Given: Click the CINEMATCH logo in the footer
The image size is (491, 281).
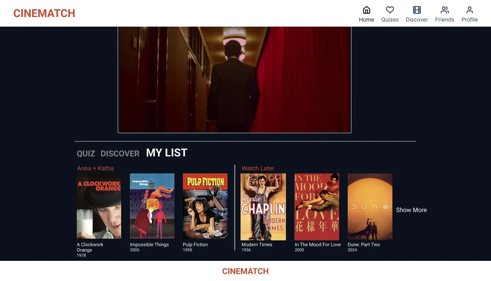Looking at the screenshot, I should (245, 271).
